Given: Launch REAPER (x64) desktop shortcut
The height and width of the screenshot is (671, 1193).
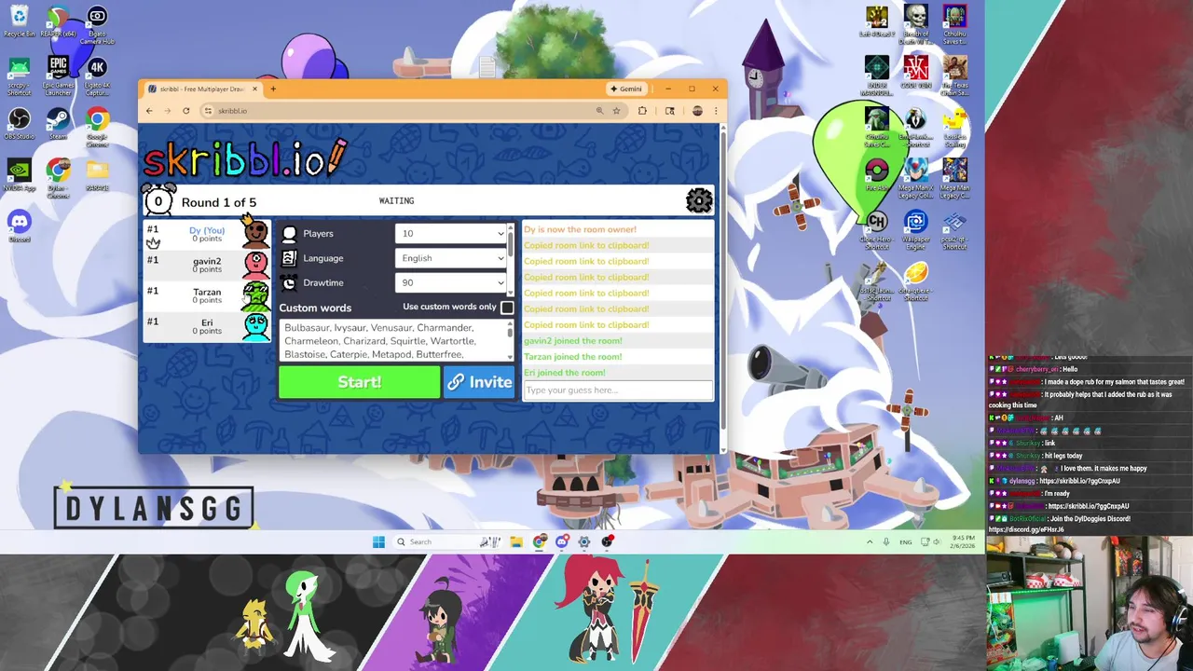Looking at the screenshot, I should tap(58, 22).
